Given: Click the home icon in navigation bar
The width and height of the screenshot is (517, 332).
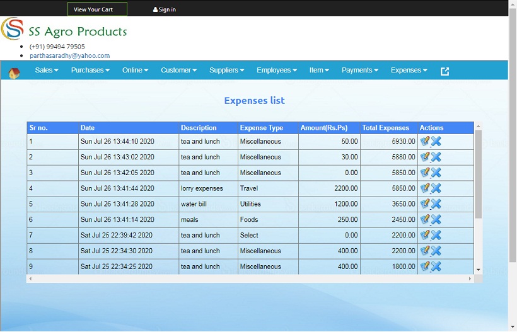Looking at the screenshot, I should click(14, 73).
